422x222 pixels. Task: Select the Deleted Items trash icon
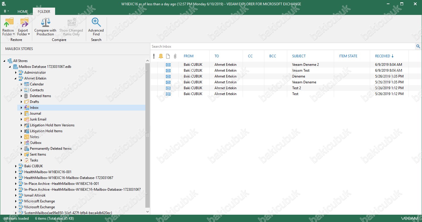[27, 96]
